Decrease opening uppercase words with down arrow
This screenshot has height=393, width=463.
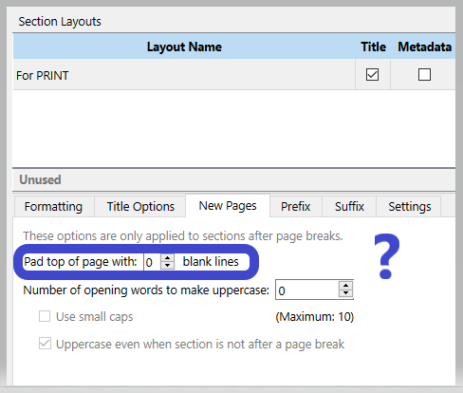345,293
